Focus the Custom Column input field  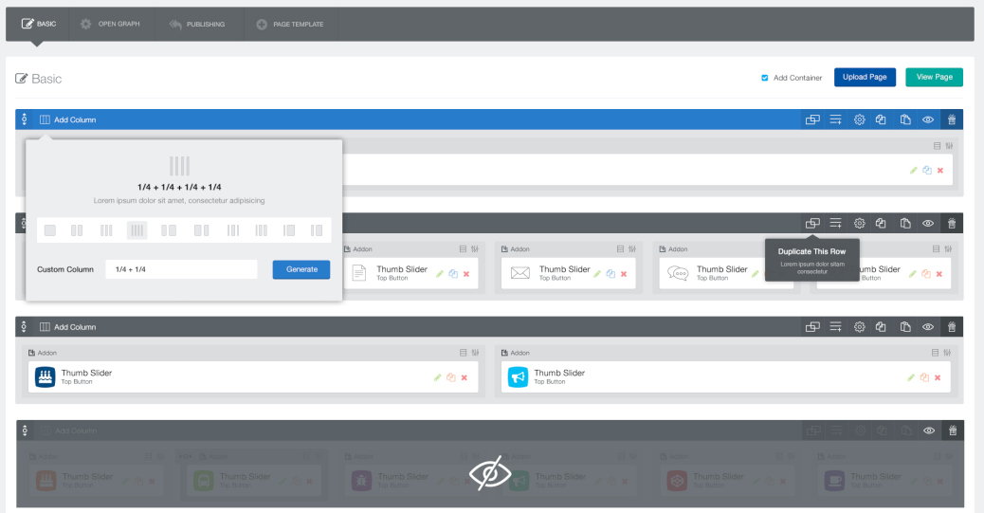pyautogui.click(x=181, y=269)
